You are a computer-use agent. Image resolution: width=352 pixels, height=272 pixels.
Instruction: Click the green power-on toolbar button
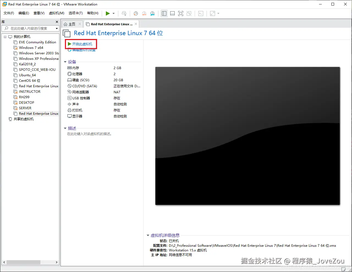click(x=108, y=13)
